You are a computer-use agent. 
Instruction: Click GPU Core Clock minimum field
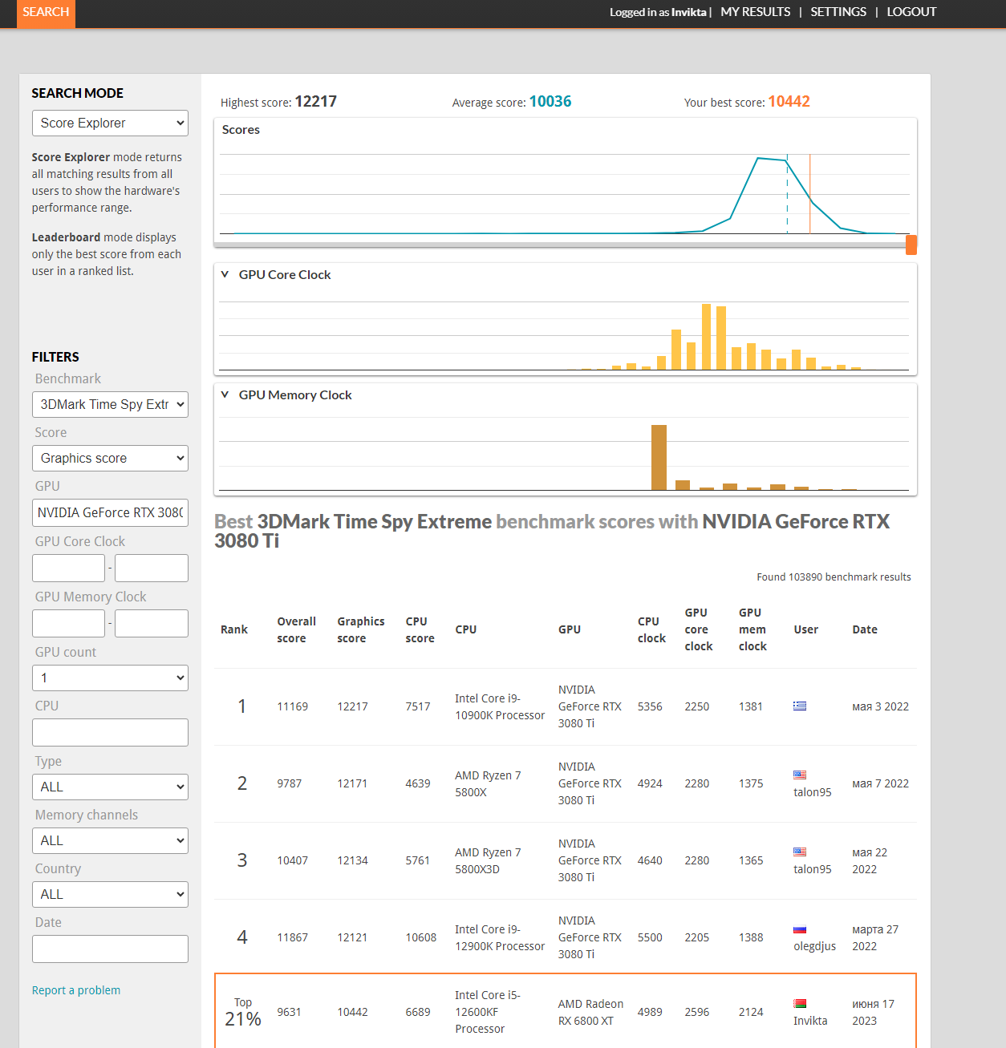(68, 568)
